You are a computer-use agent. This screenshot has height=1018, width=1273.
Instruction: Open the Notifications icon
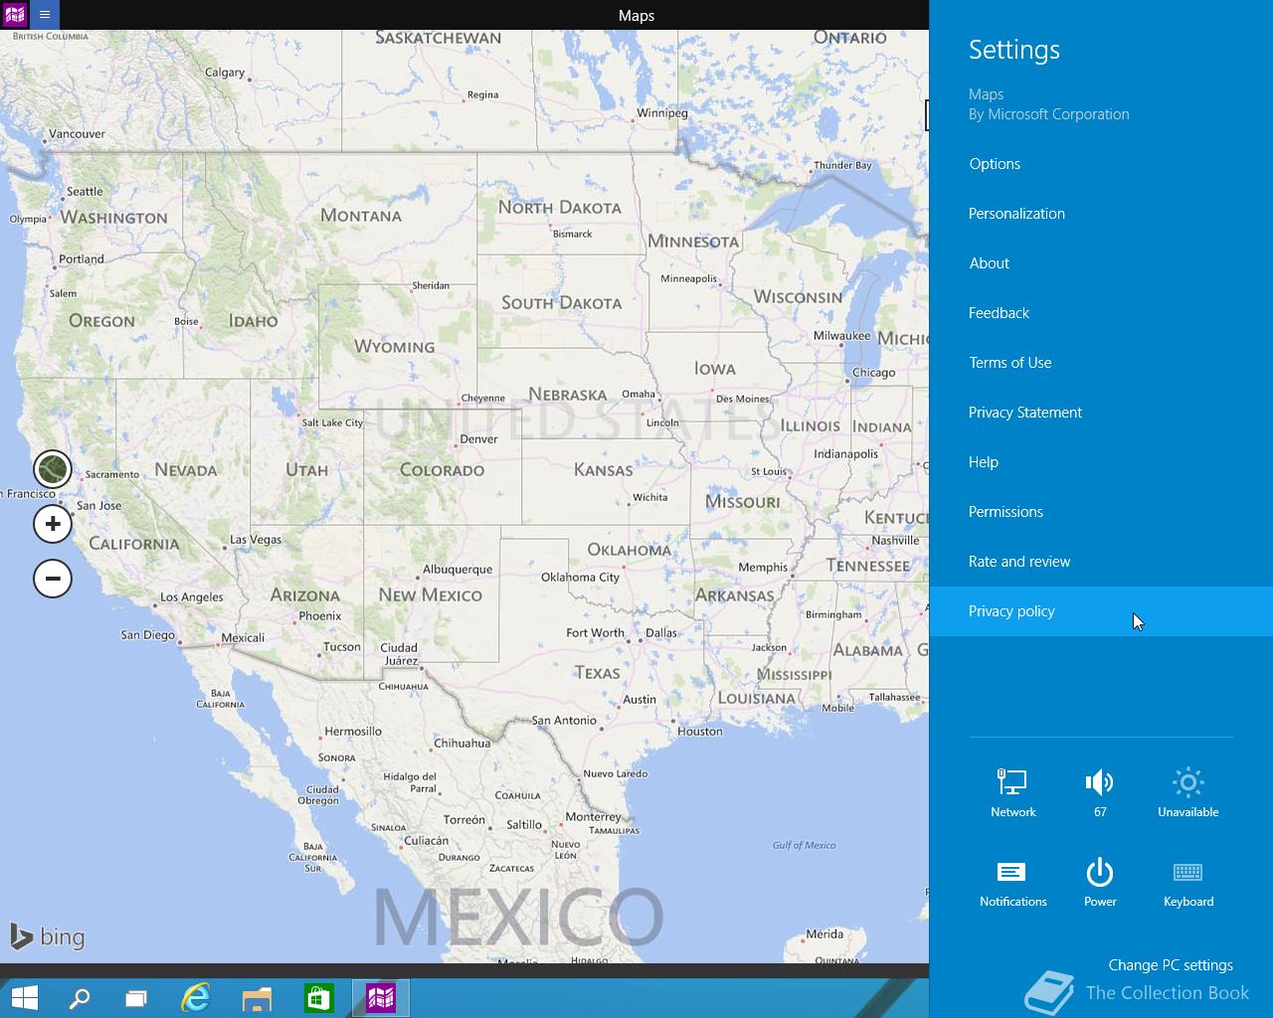[x=1012, y=882]
